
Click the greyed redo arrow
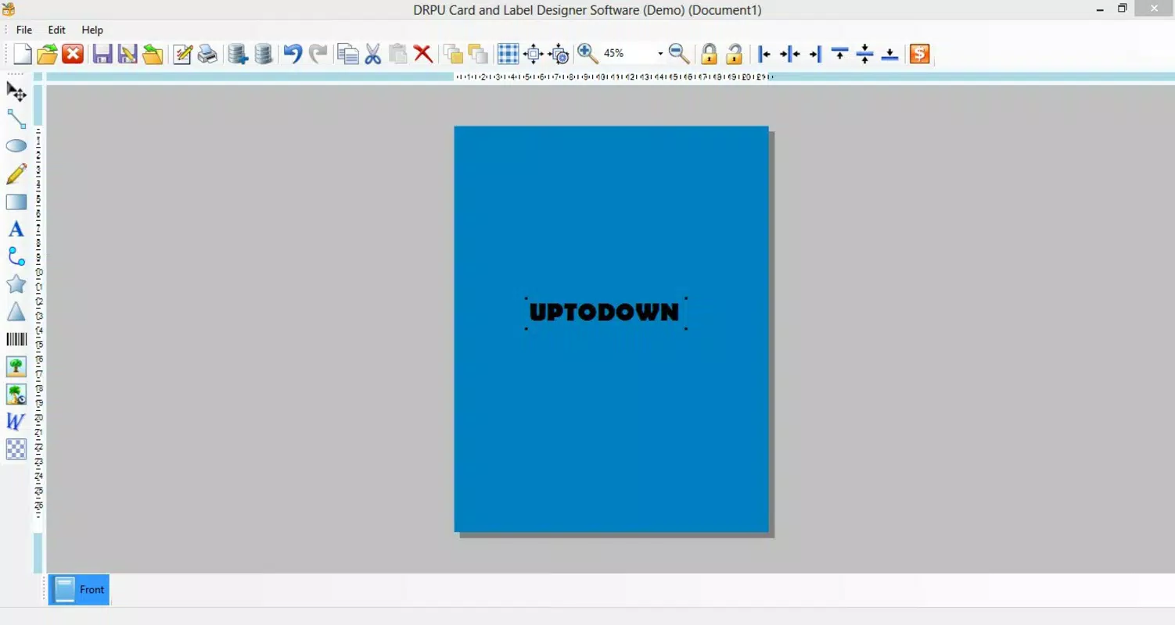pyautogui.click(x=318, y=54)
